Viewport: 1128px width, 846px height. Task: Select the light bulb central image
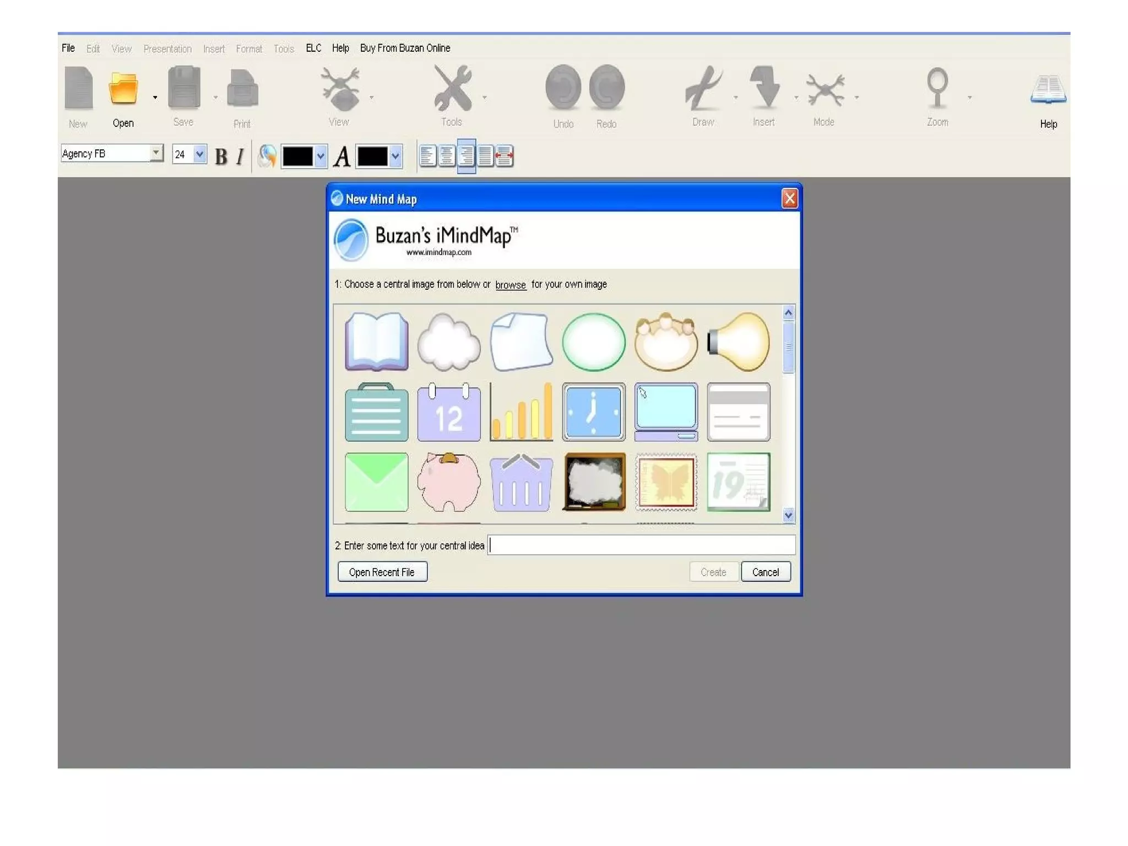[738, 341]
